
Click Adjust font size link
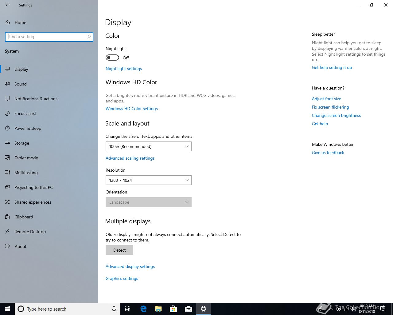point(326,99)
